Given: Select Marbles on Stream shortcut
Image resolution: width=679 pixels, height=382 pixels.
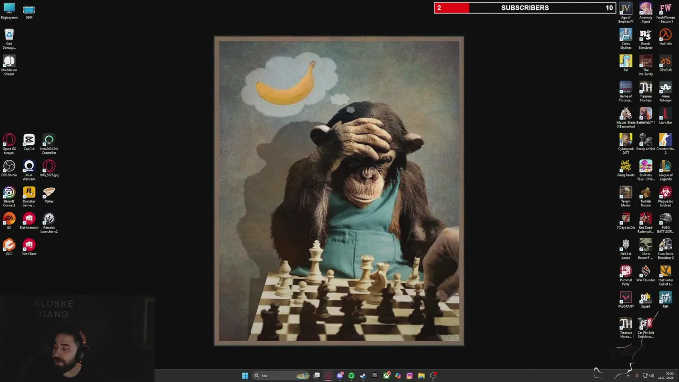Looking at the screenshot, I should (x=9, y=65).
